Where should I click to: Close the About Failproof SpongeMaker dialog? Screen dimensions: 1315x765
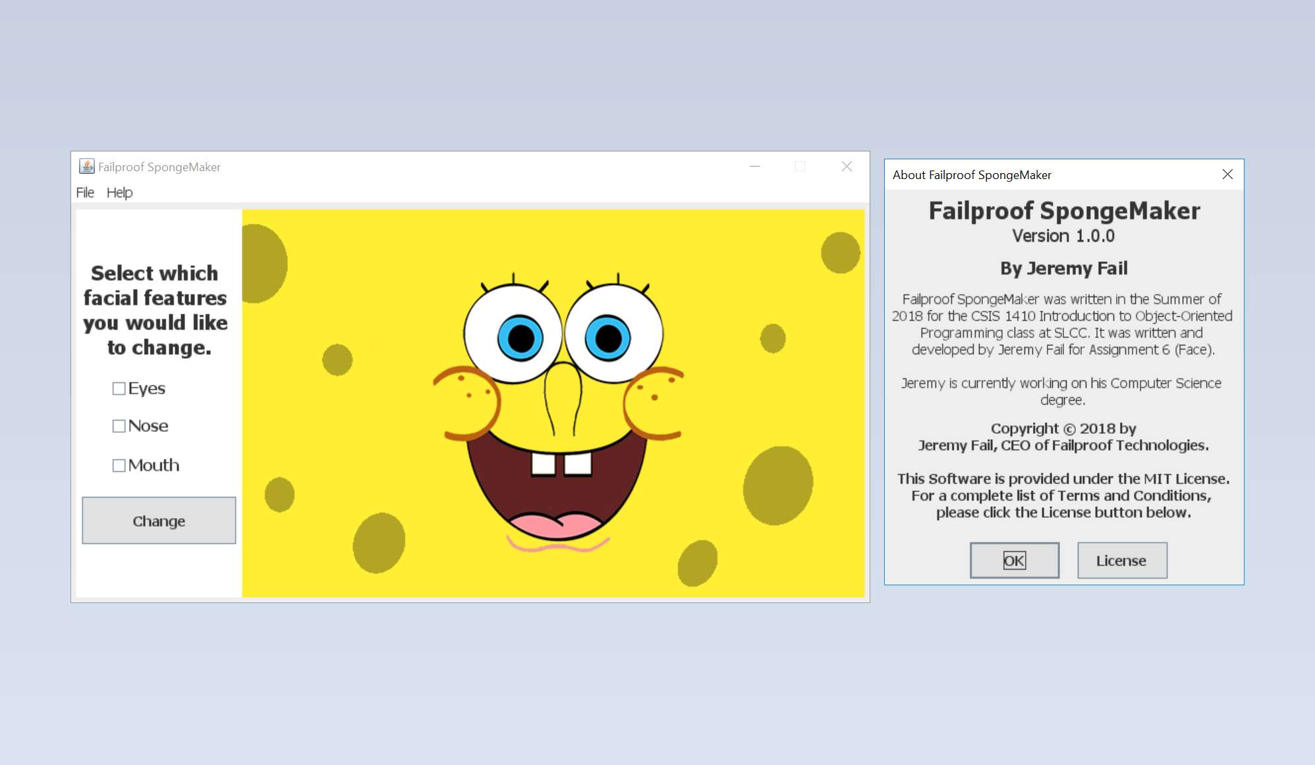[1227, 174]
